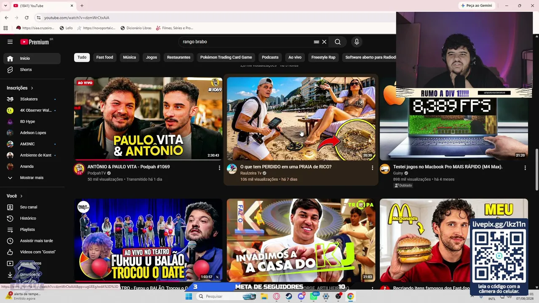Open the Ananda subscription channel
This screenshot has width=539, height=303.
32,167
